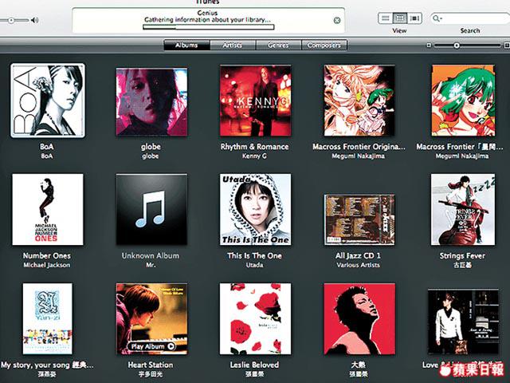Image resolution: width=510 pixels, height=383 pixels.
Task: Select the Genres tab
Action: 279,45
